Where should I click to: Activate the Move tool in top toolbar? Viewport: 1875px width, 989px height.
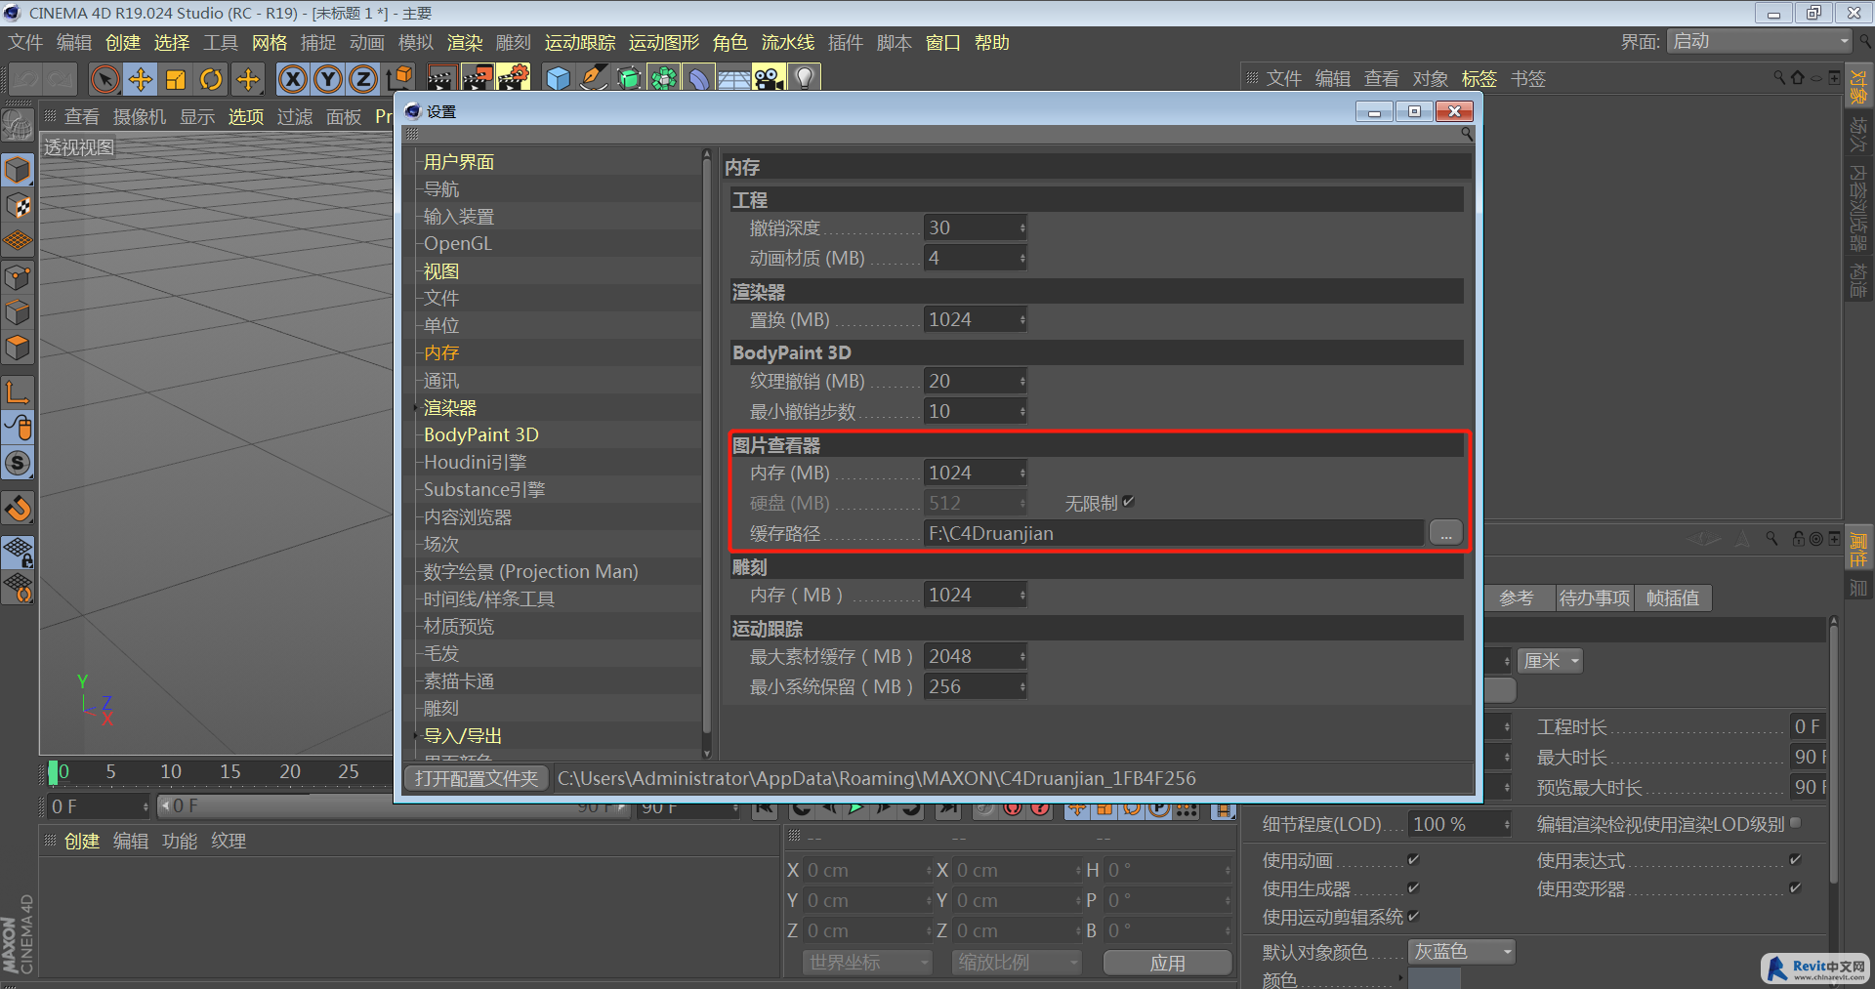coord(141,79)
